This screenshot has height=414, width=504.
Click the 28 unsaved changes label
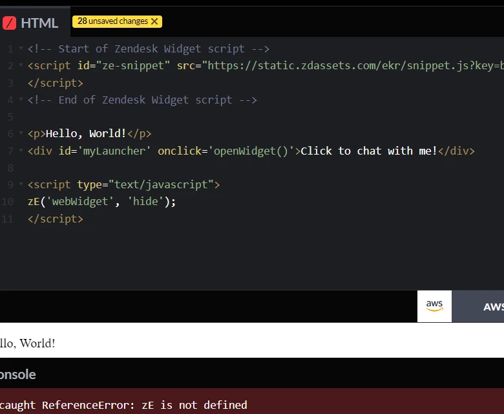tap(112, 21)
